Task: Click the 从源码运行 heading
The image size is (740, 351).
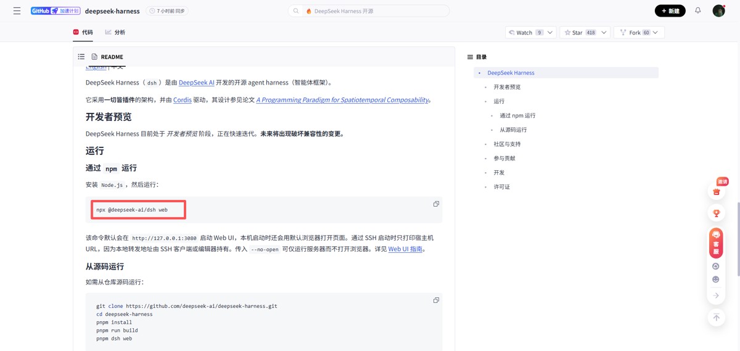Action: (x=105, y=266)
